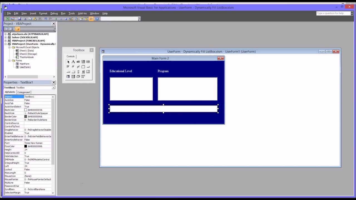Collapse the VBAProject (UserForm - Dynamically) node
Screen dimensions: 356x200
pyautogui.click(x=6, y=44)
